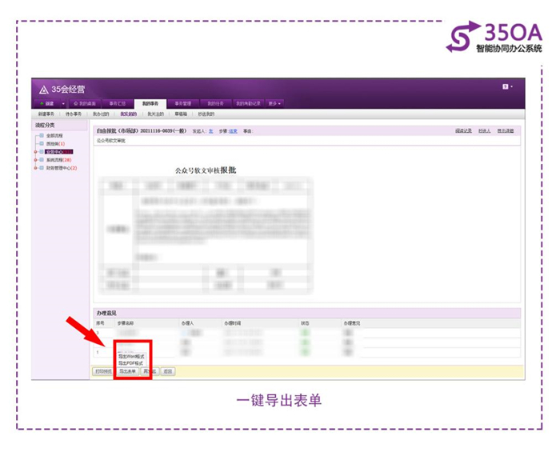Switch to the 事务管理 tab
The width and height of the screenshot is (560, 452).
(182, 104)
